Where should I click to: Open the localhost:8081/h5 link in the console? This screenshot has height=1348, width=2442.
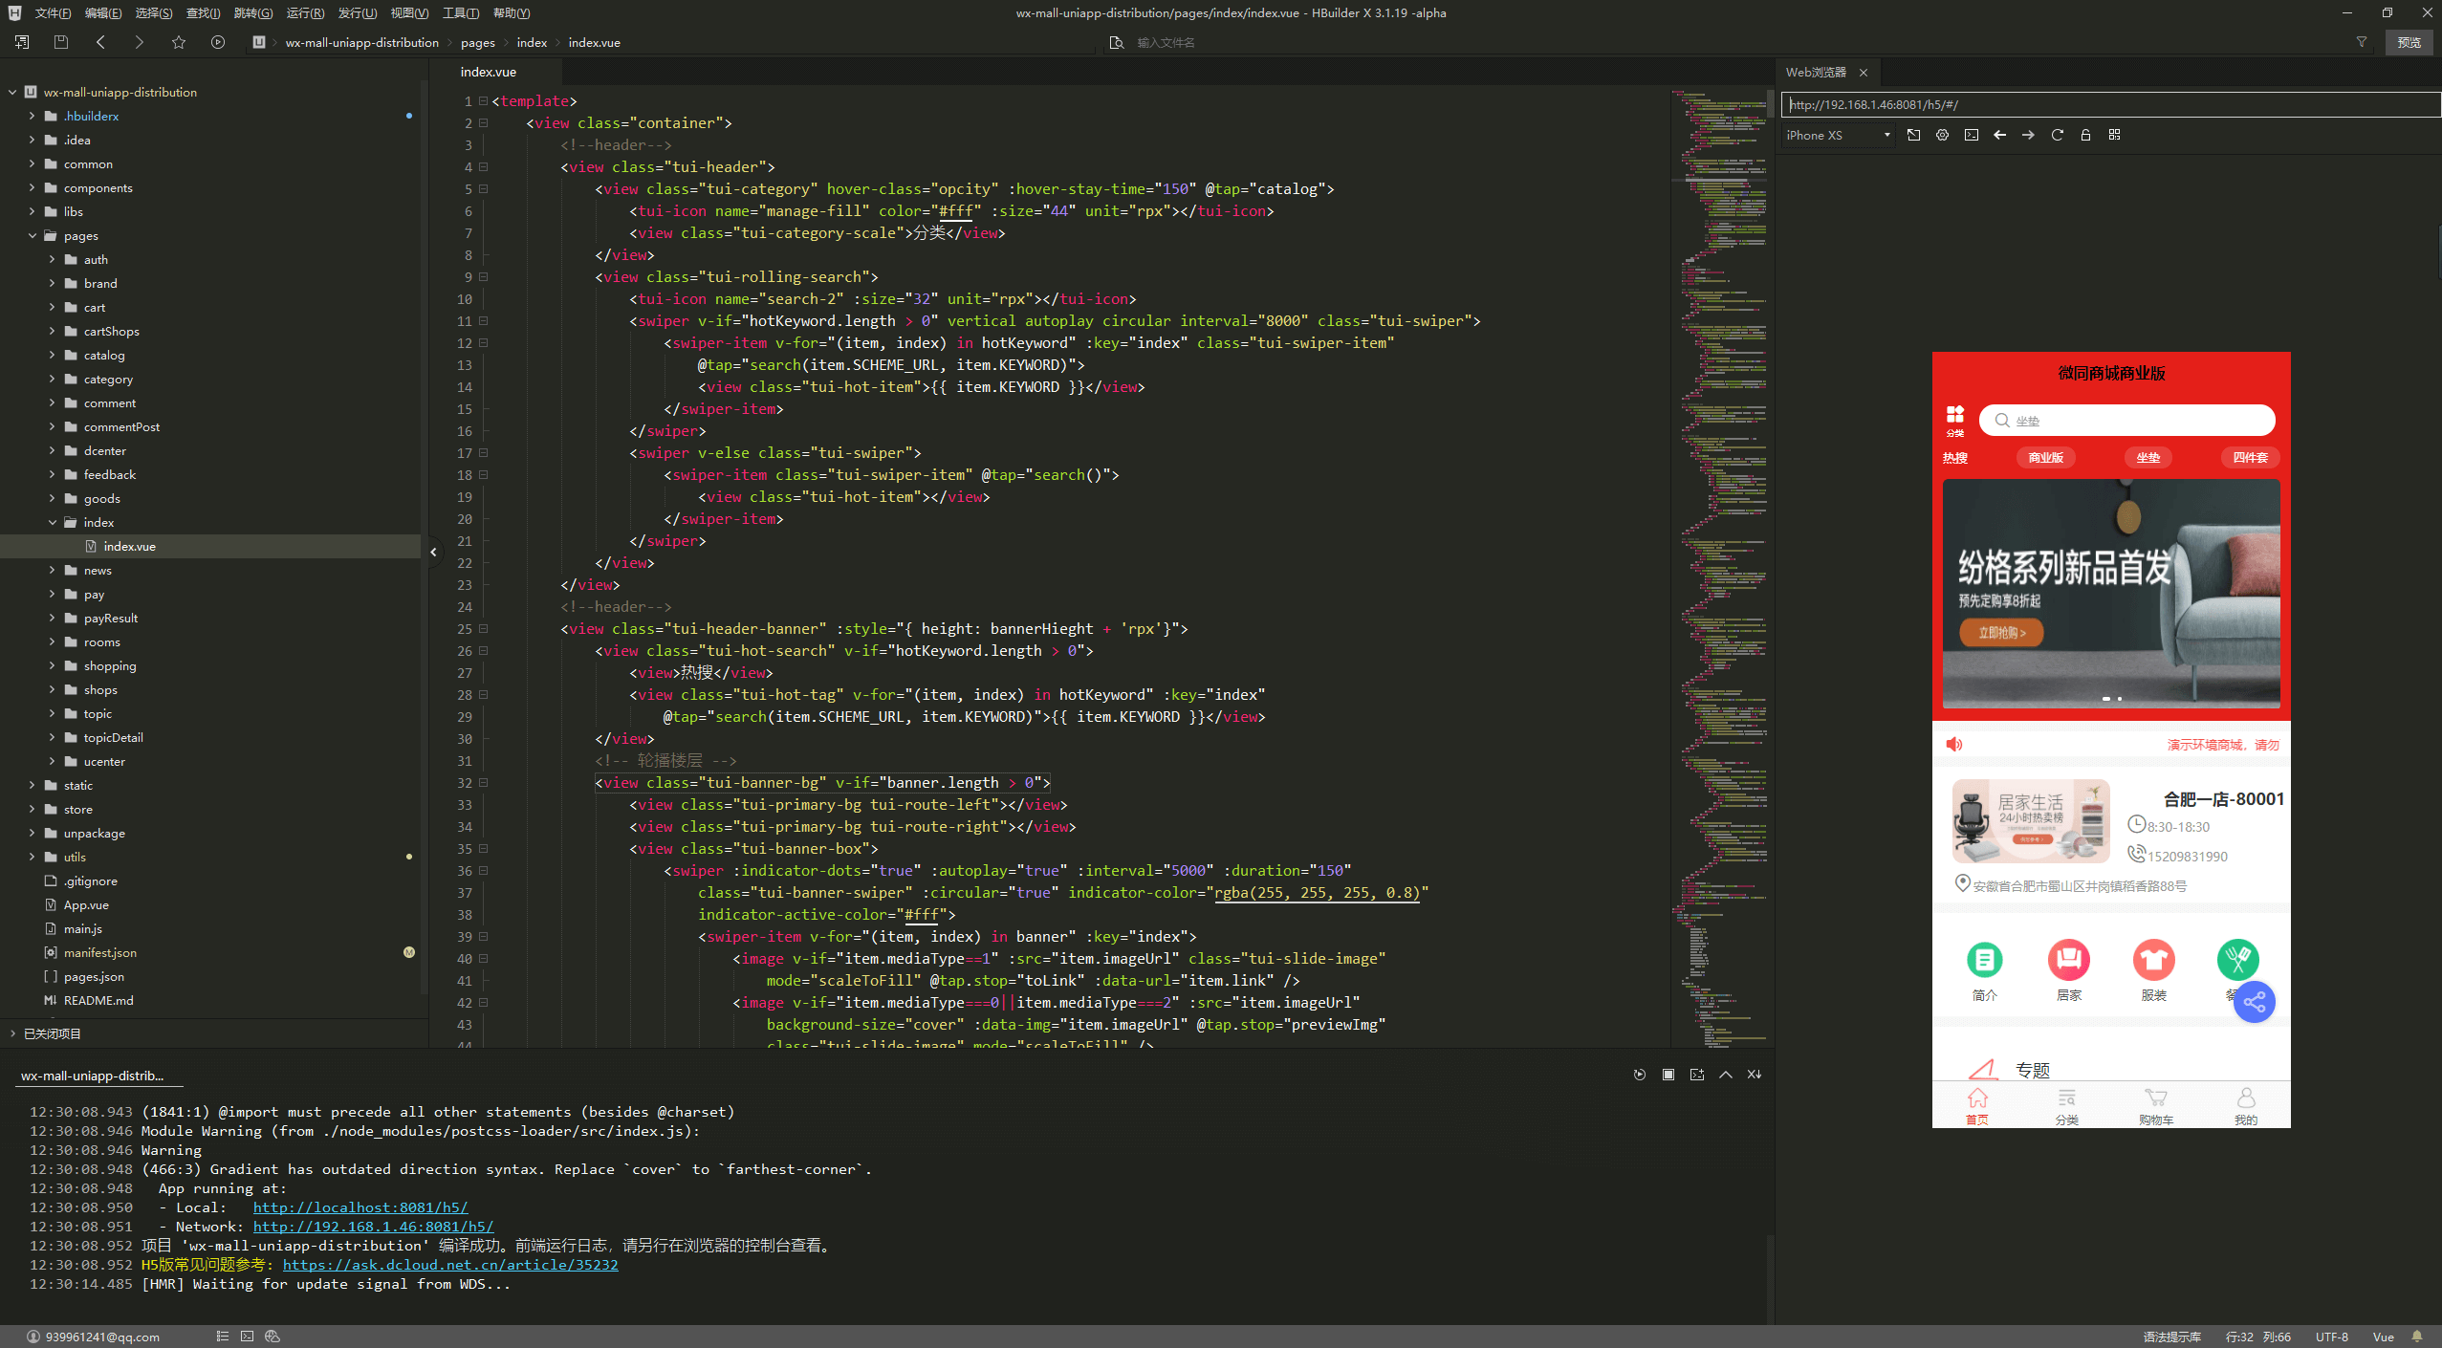click(x=360, y=1207)
